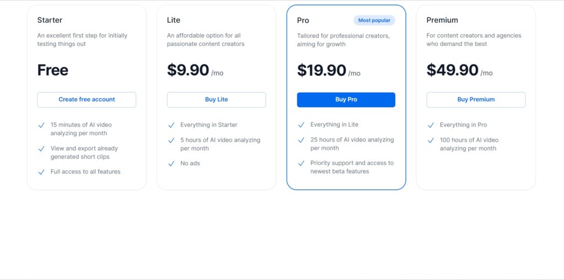Click checkmark next to View and export clips
This screenshot has width=564, height=280.
(41, 149)
